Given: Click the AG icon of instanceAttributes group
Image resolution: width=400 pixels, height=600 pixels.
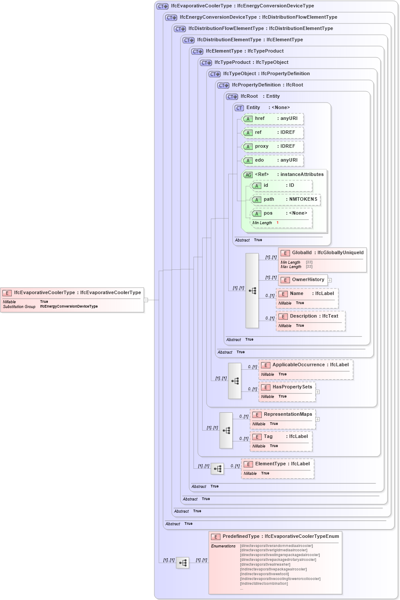Looking at the screenshot, I should (248, 174).
